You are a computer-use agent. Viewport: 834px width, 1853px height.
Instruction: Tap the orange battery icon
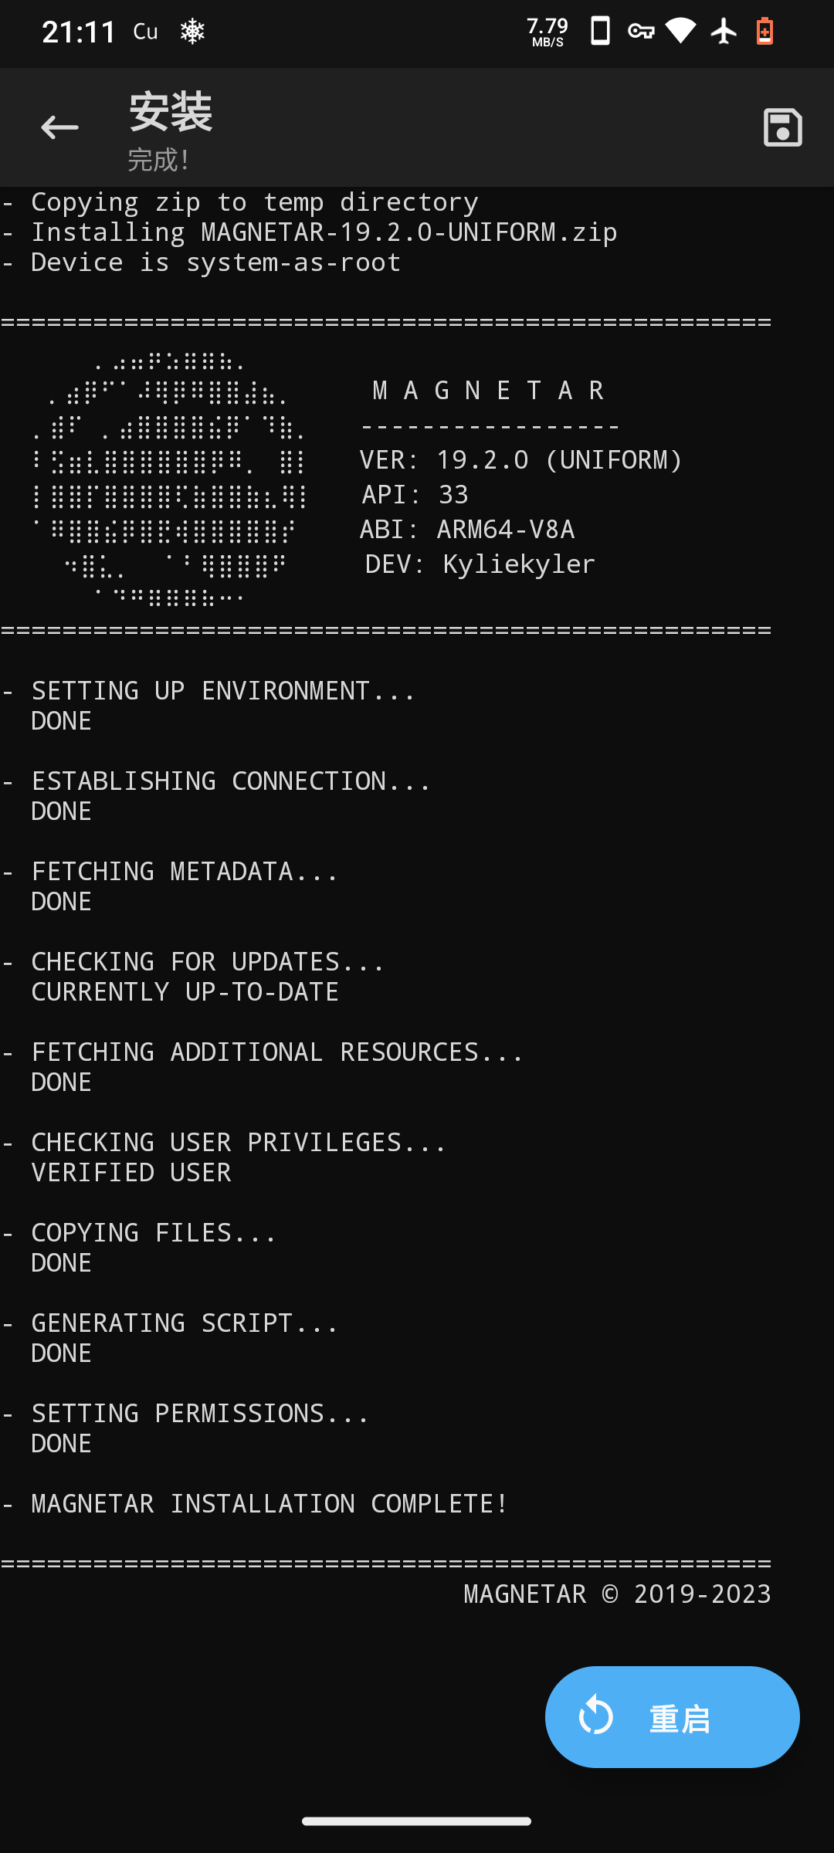[764, 32]
